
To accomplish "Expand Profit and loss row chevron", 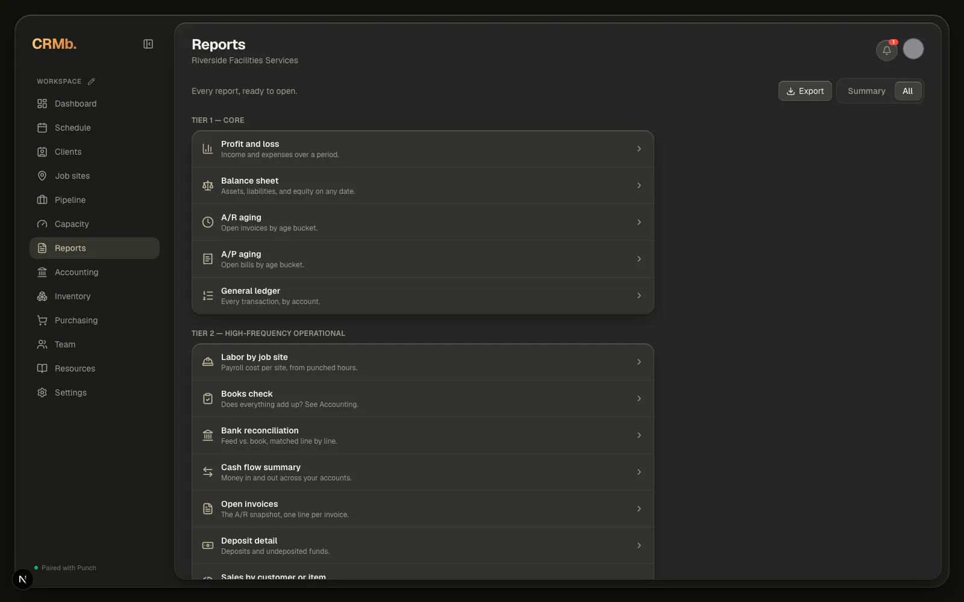I will tap(639, 149).
